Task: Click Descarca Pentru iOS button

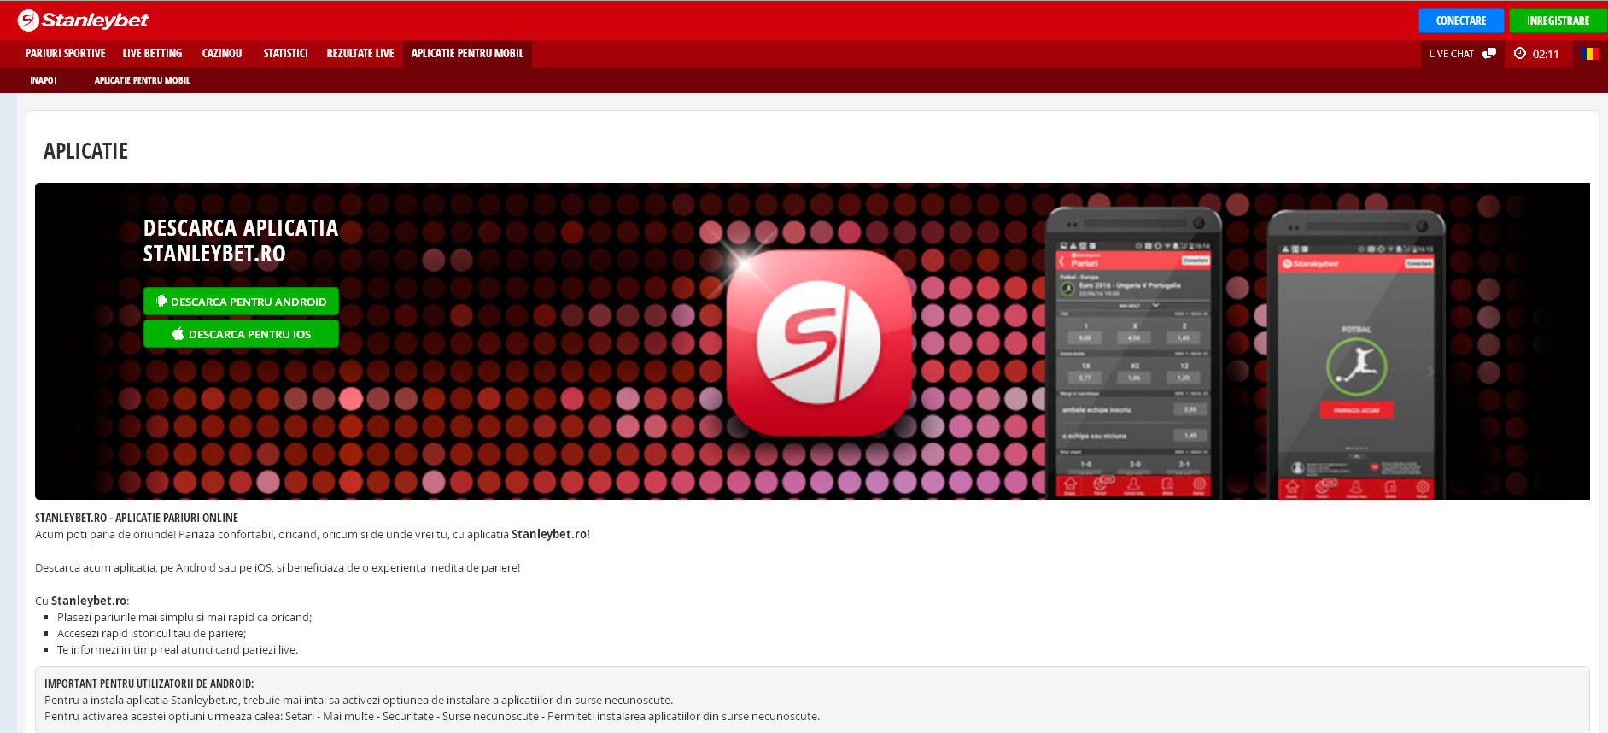Action: coord(241,334)
